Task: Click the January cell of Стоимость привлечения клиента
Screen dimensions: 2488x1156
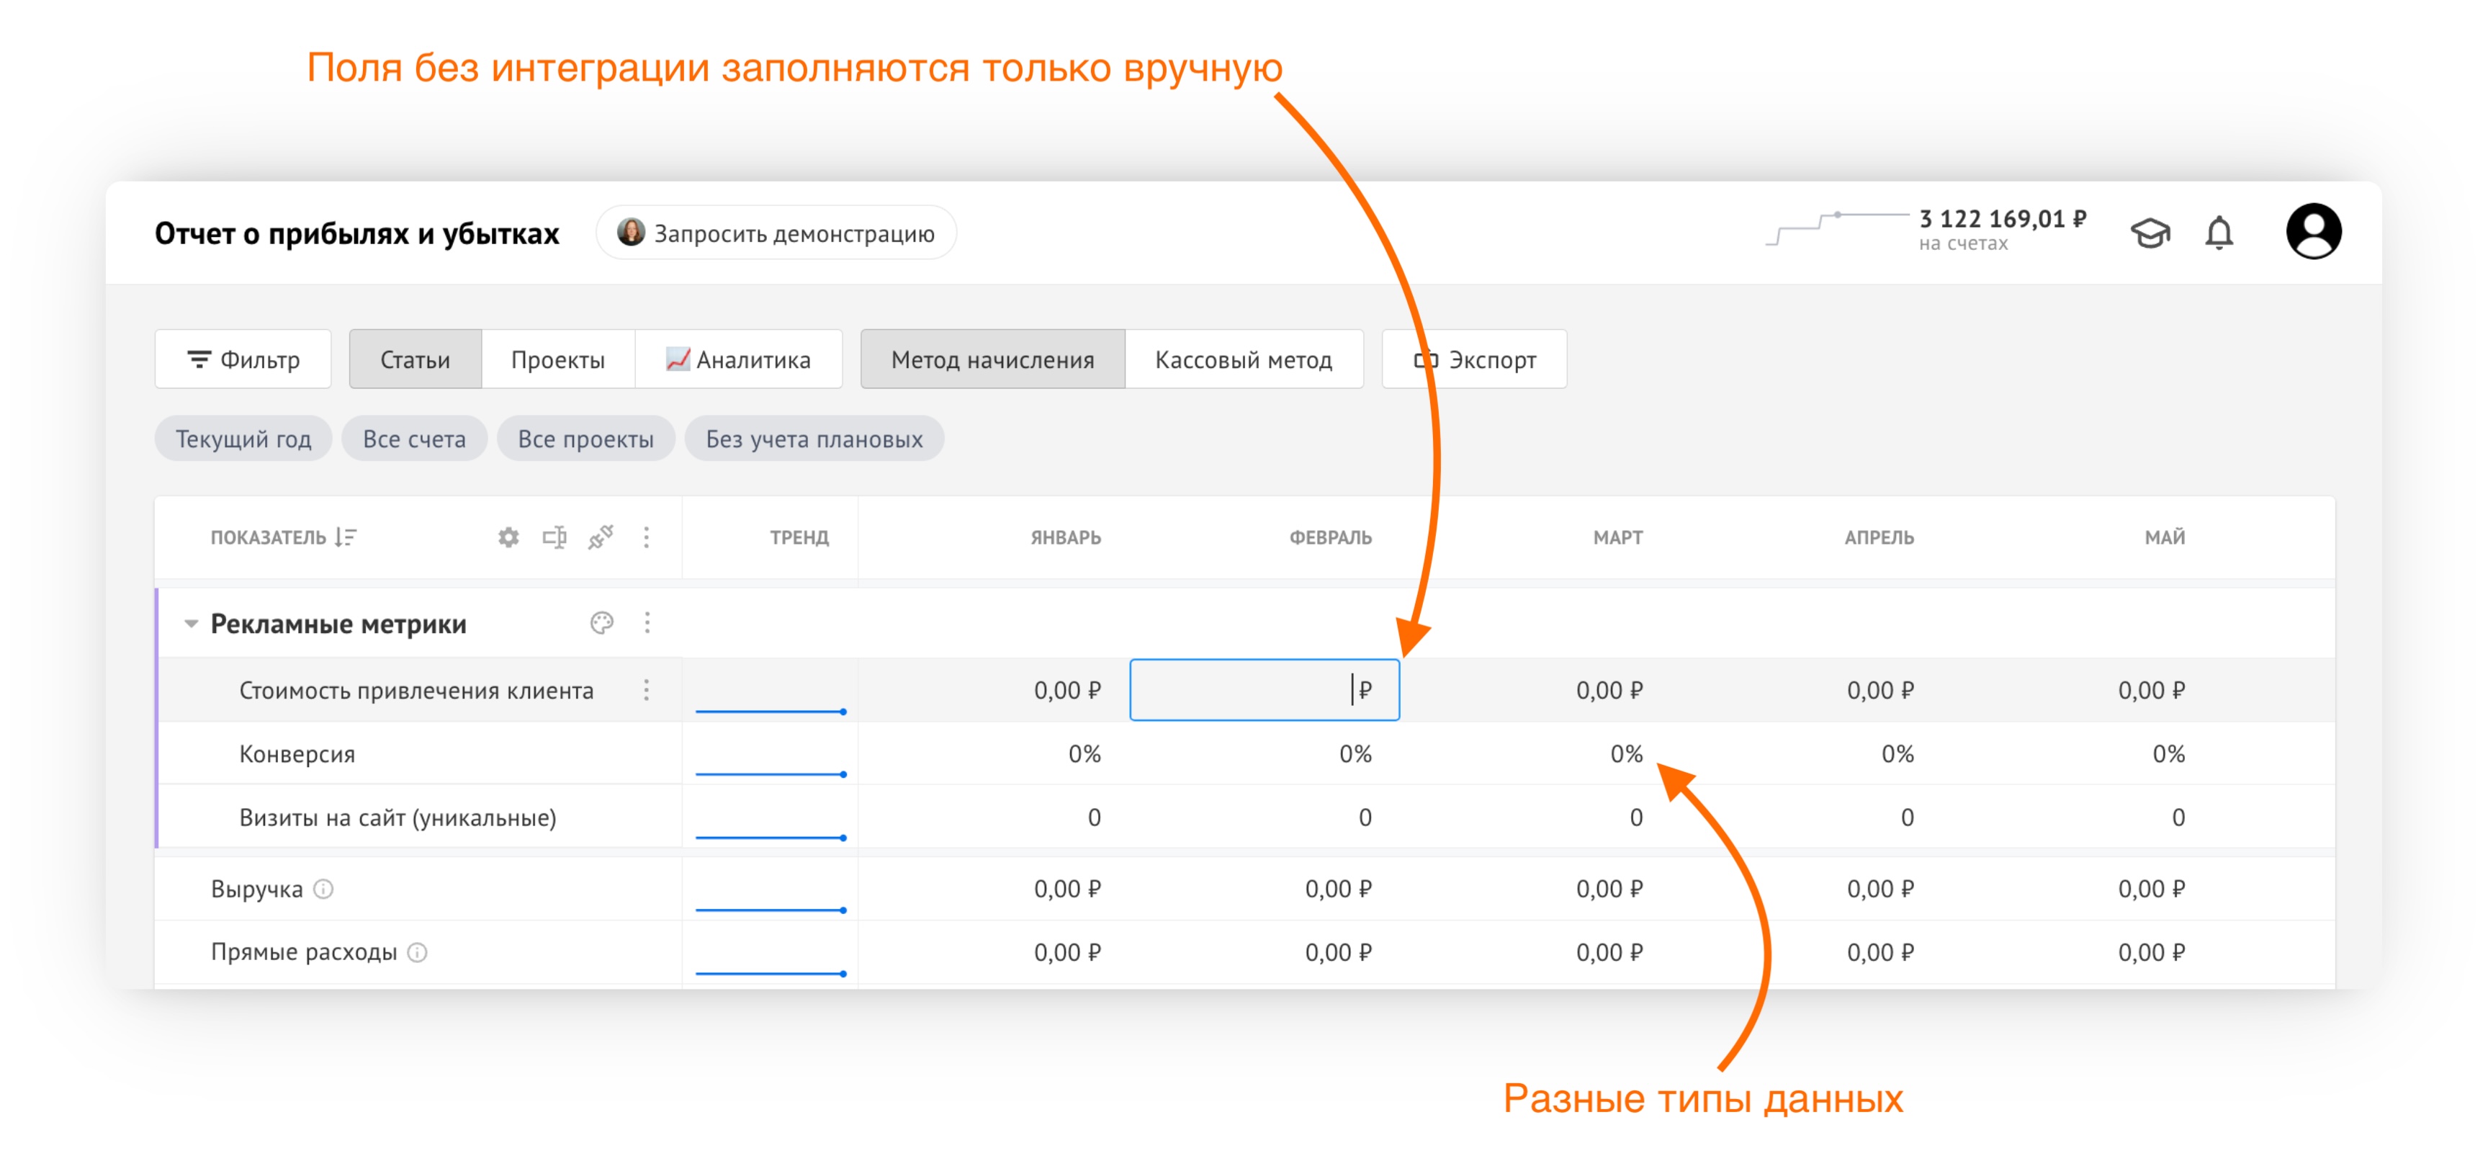Action: pyautogui.click(x=1067, y=689)
